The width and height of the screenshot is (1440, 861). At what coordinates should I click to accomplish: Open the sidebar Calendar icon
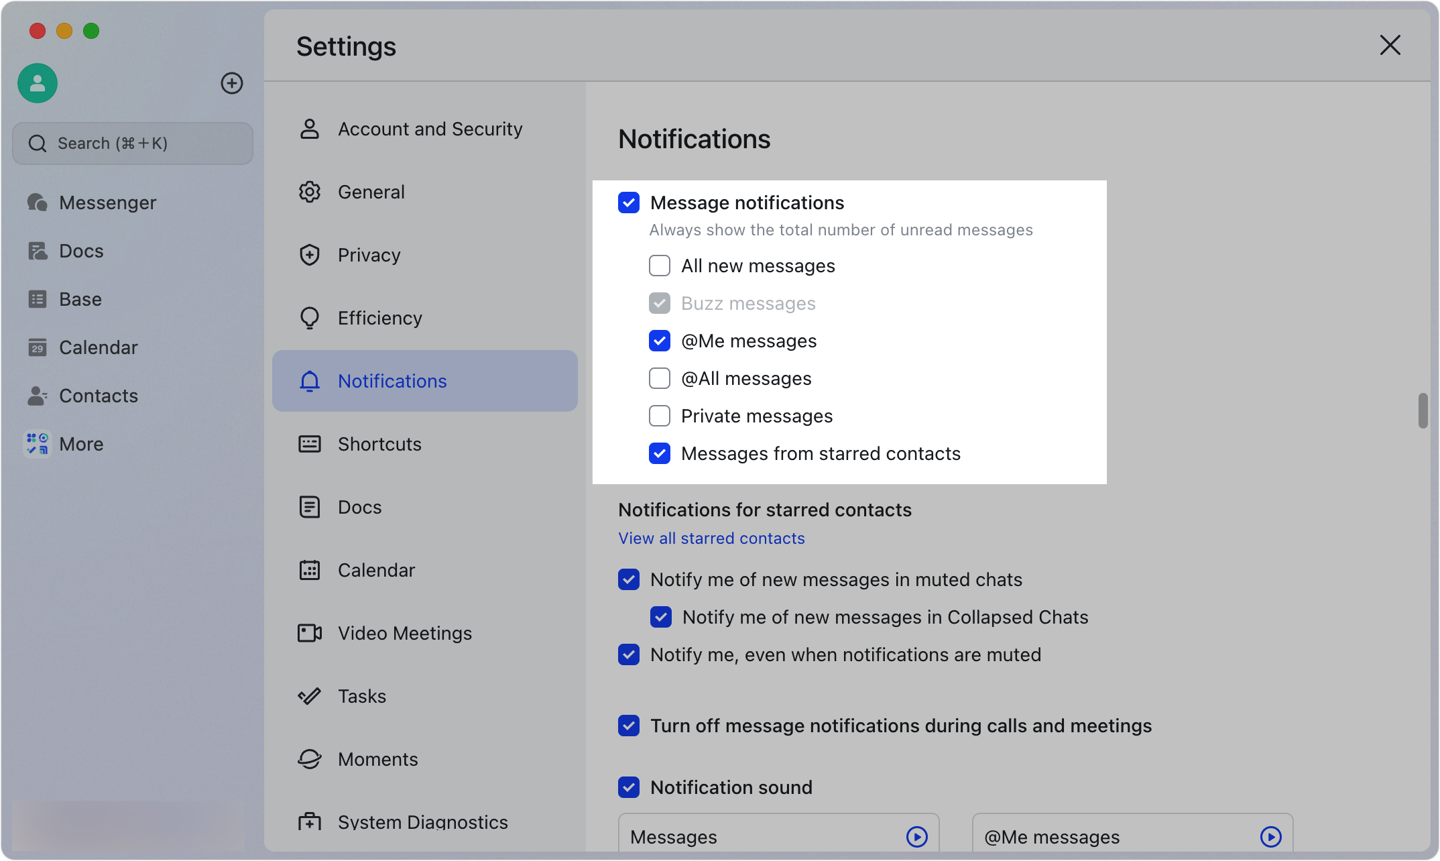click(38, 347)
